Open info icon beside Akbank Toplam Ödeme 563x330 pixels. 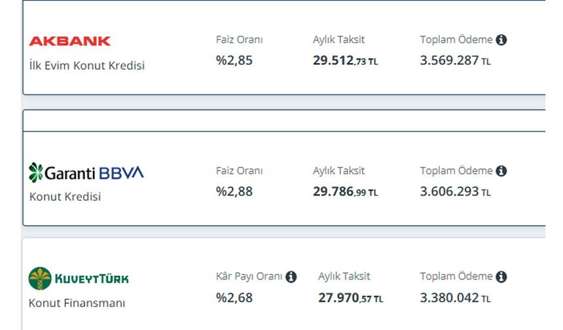[501, 40]
